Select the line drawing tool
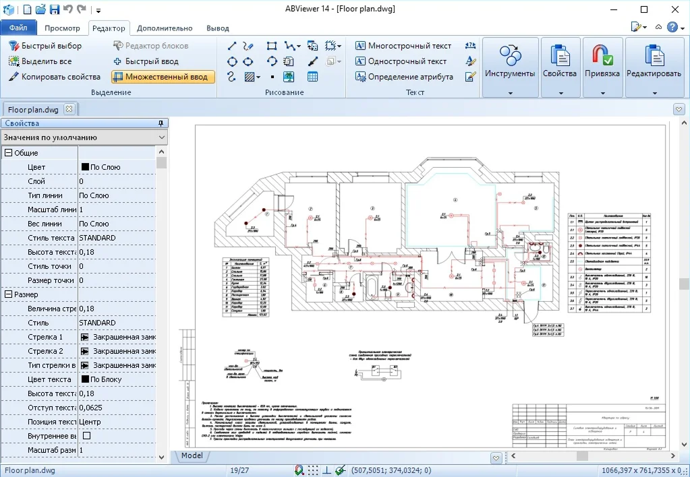Viewport: 690px width, 477px height. (231, 46)
